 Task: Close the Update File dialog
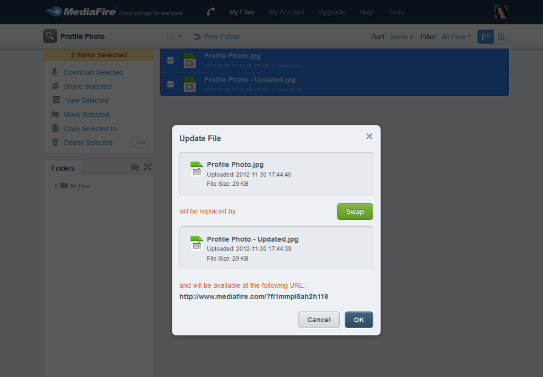(x=369, y=136)
